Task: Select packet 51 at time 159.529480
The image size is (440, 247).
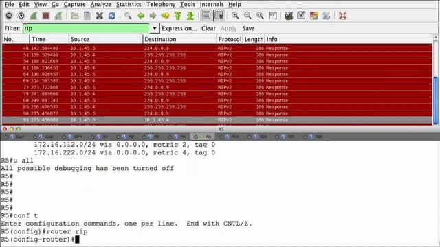Action: (217, 55)
